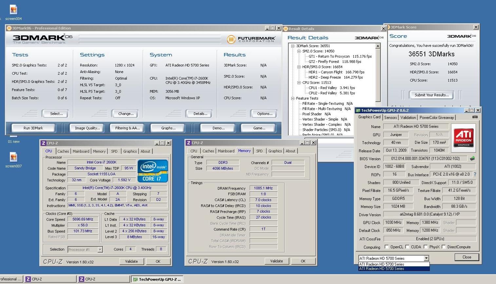The height and width of the screenshot is (284, 496).
Task: Select HDR2 - Deep Freeze result row
Action: tap(335, 77)
